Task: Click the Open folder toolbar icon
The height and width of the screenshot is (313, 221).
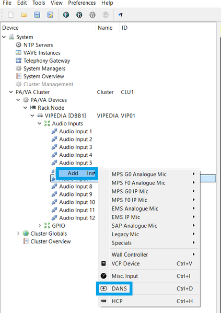Action: point(24,15)
